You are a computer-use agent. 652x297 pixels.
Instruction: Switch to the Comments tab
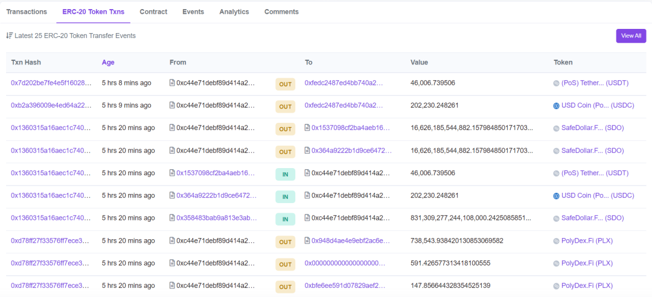click(281, 12)
